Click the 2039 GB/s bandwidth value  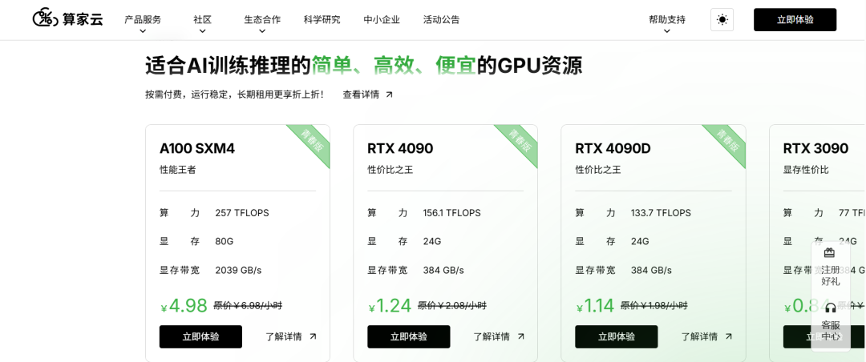click(238, 271)
